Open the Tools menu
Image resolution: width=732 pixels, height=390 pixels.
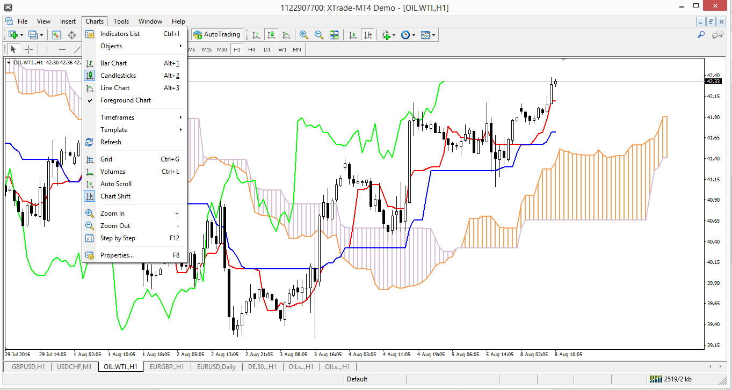tap(121, 21)
